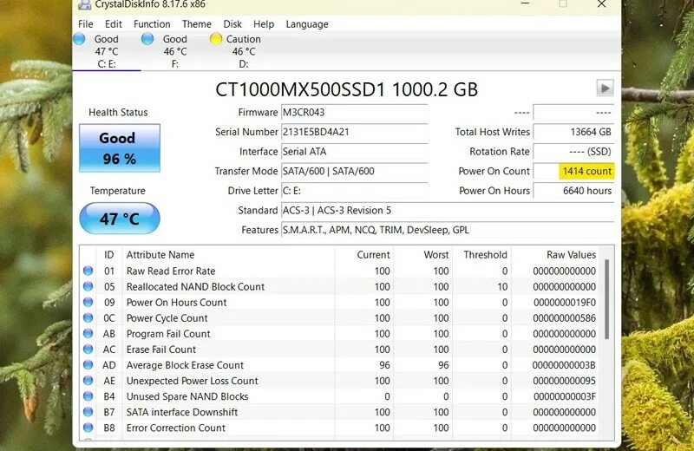The height and width of the screenshot is (451, 694).
Task: Switch to the Good 47 °C C: E: disk tab
Action: [x=107, y=51]
